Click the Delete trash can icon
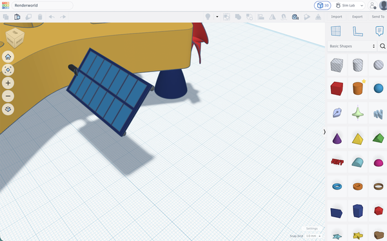The height and width of the screenshot is (241, 387). (40, 17)
